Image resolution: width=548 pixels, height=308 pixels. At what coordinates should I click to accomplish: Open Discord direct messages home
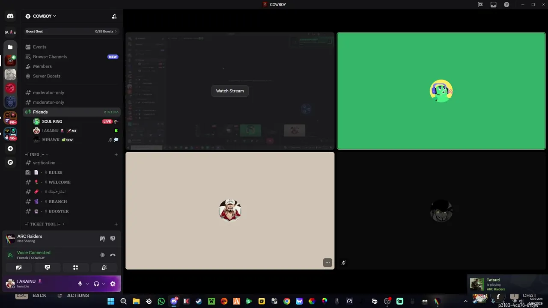point(10,16)
